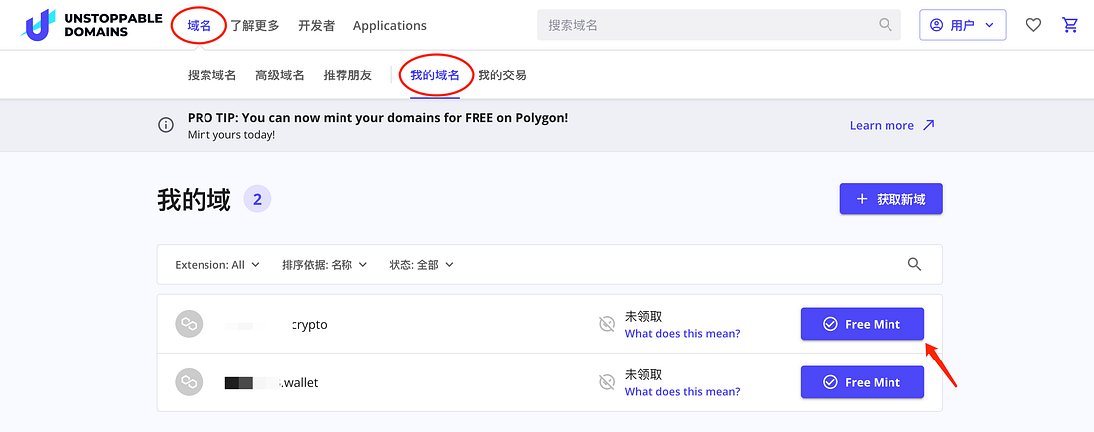Go to the 搜索域名 tab
Image resolution: width=1094 pixels, height=432 pixels.
pos(212,75)
